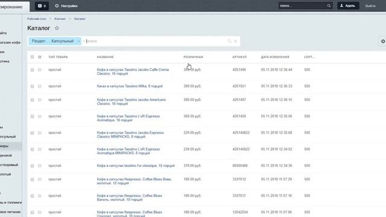Remove the Капсульный filter tag

79,42
